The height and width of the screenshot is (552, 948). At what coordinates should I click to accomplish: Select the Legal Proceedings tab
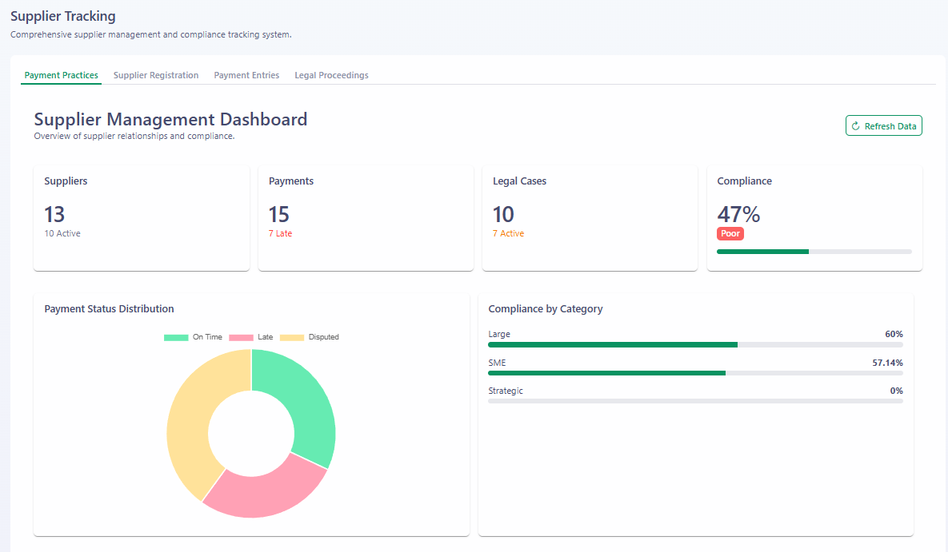click(331, 76)
